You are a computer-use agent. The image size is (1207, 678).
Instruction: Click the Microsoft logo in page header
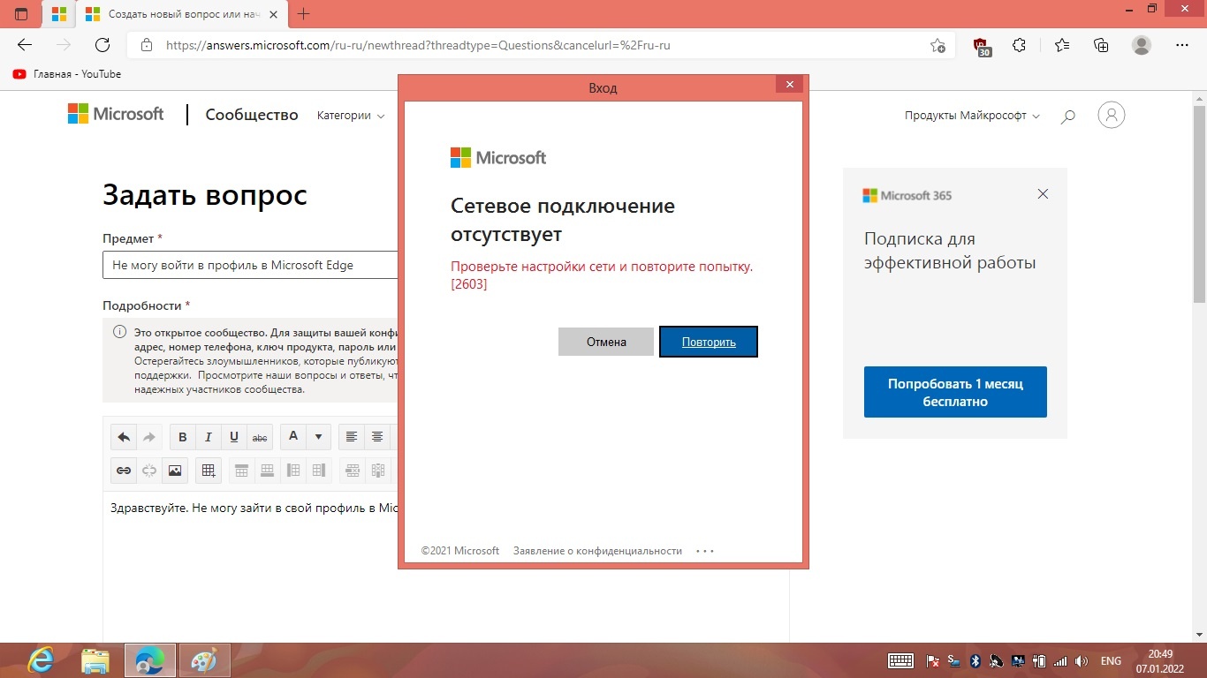point(116,114)
